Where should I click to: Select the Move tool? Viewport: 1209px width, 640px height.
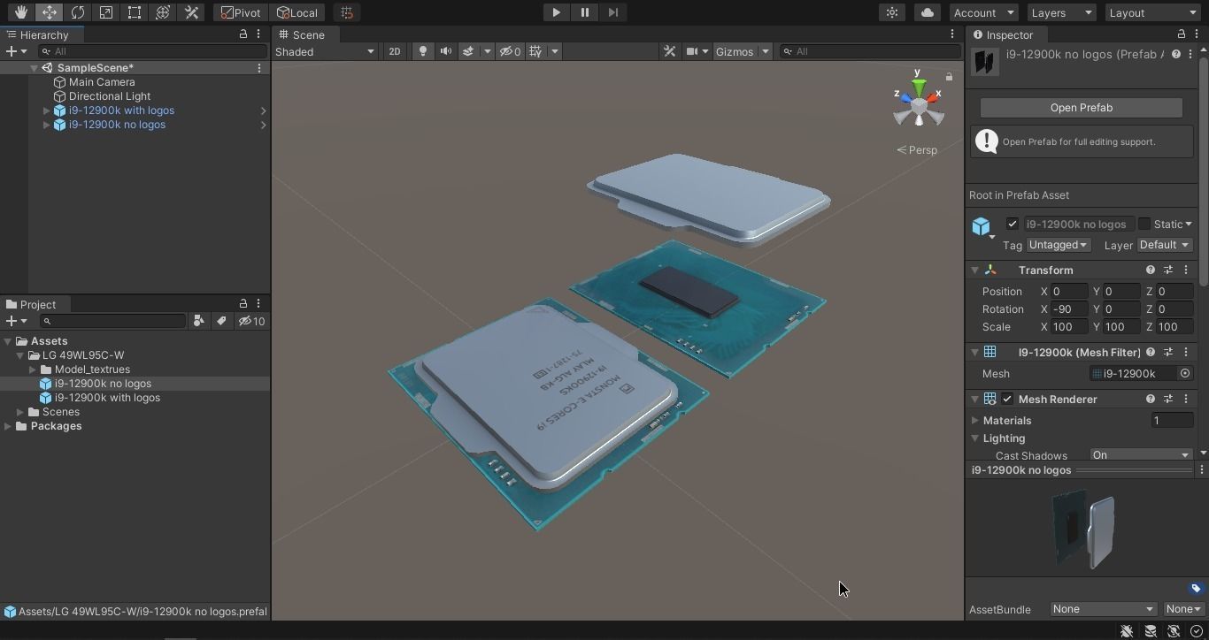(x=49, y=12)
